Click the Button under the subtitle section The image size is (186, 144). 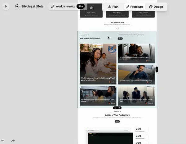coord(117,121)
